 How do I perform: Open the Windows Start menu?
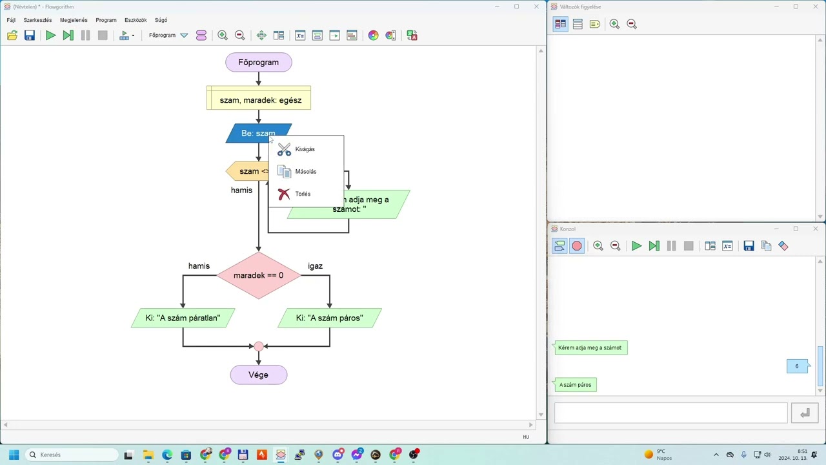point(14,455)
